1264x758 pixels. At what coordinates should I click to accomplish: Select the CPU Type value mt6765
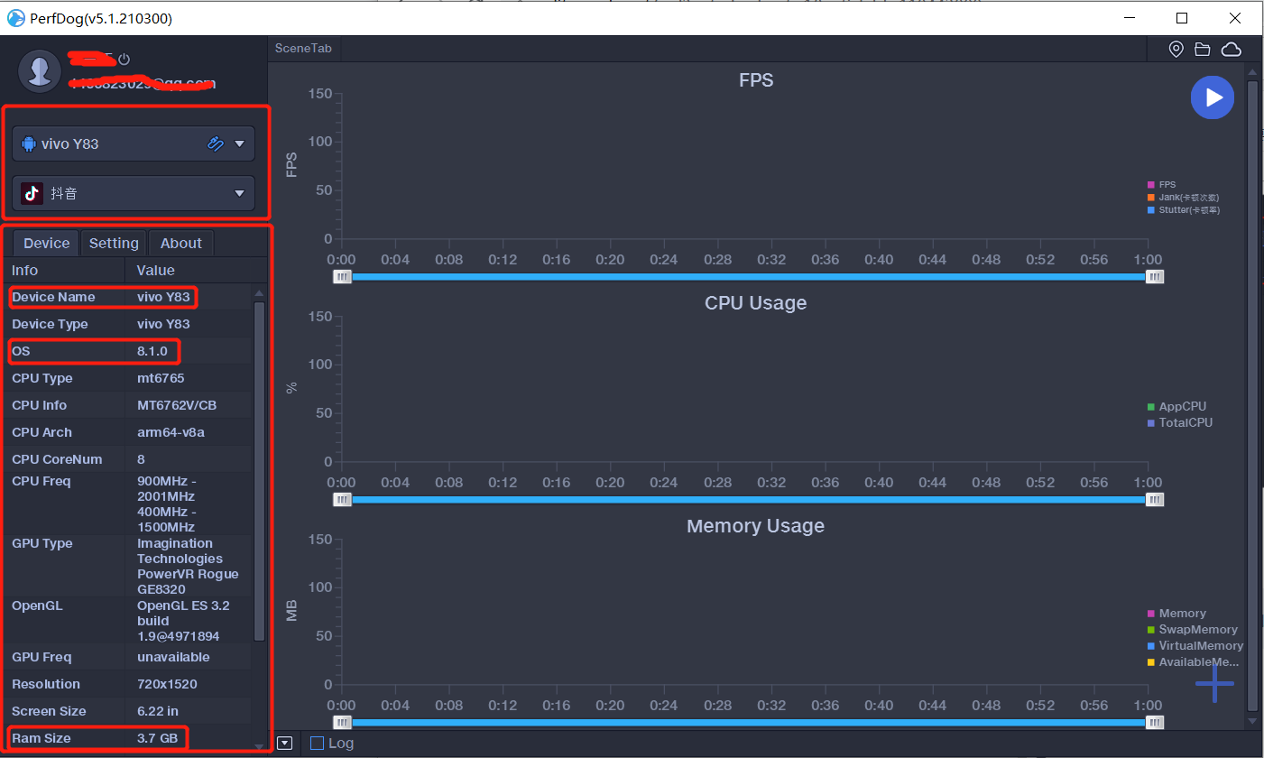click(161, 378)
